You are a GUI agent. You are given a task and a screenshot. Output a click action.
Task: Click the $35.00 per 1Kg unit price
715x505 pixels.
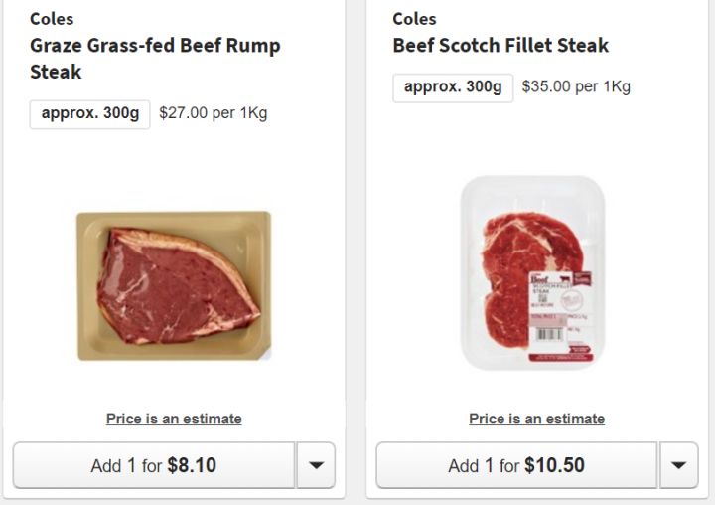click(576, 87)
